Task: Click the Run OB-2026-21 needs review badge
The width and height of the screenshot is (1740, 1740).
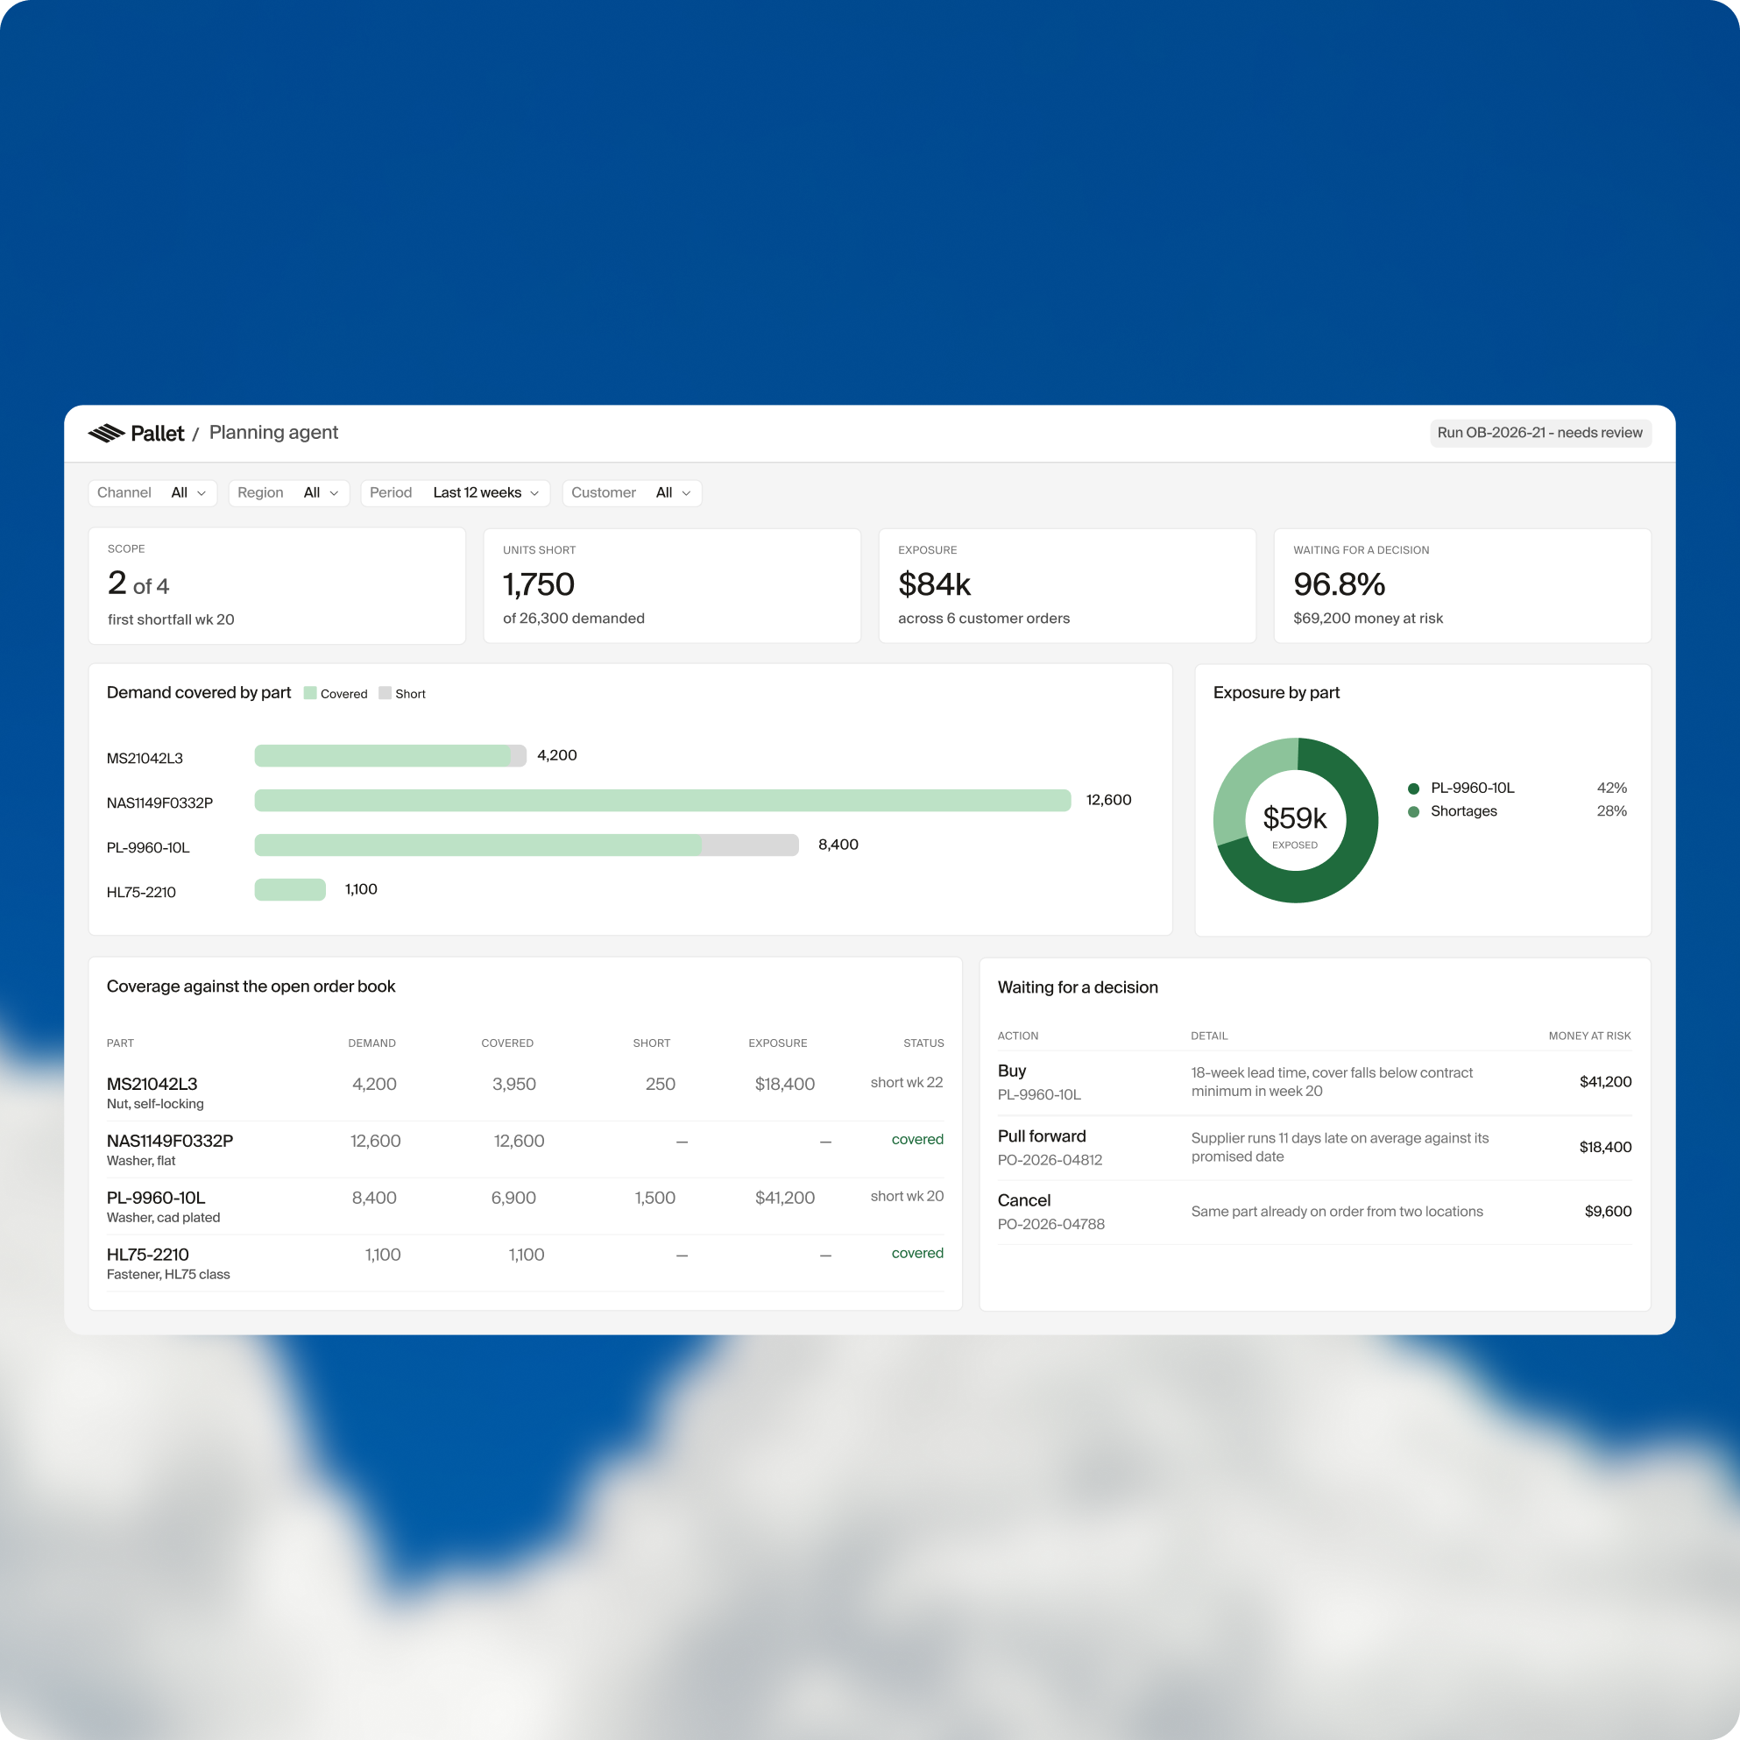Action: (1540, 432)
